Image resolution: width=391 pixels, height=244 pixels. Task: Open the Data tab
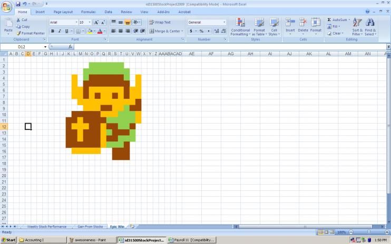tap(108, 12)
